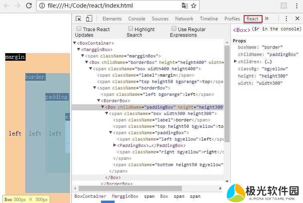Click the translate page icon in address bar
Viewport: 303px width, 203px height.
(x=184, y=6)
